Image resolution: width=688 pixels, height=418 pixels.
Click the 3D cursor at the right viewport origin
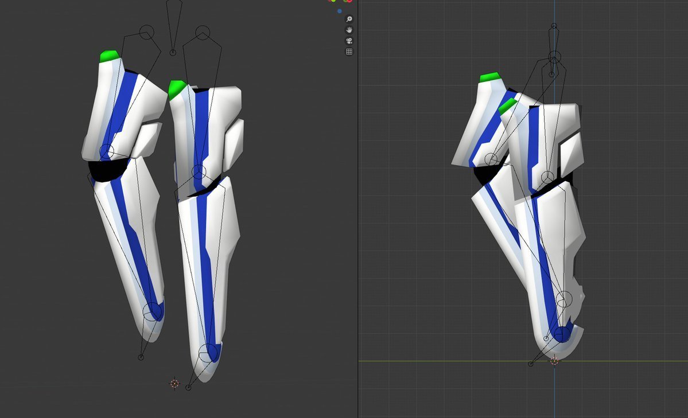[x=555, y=361]
